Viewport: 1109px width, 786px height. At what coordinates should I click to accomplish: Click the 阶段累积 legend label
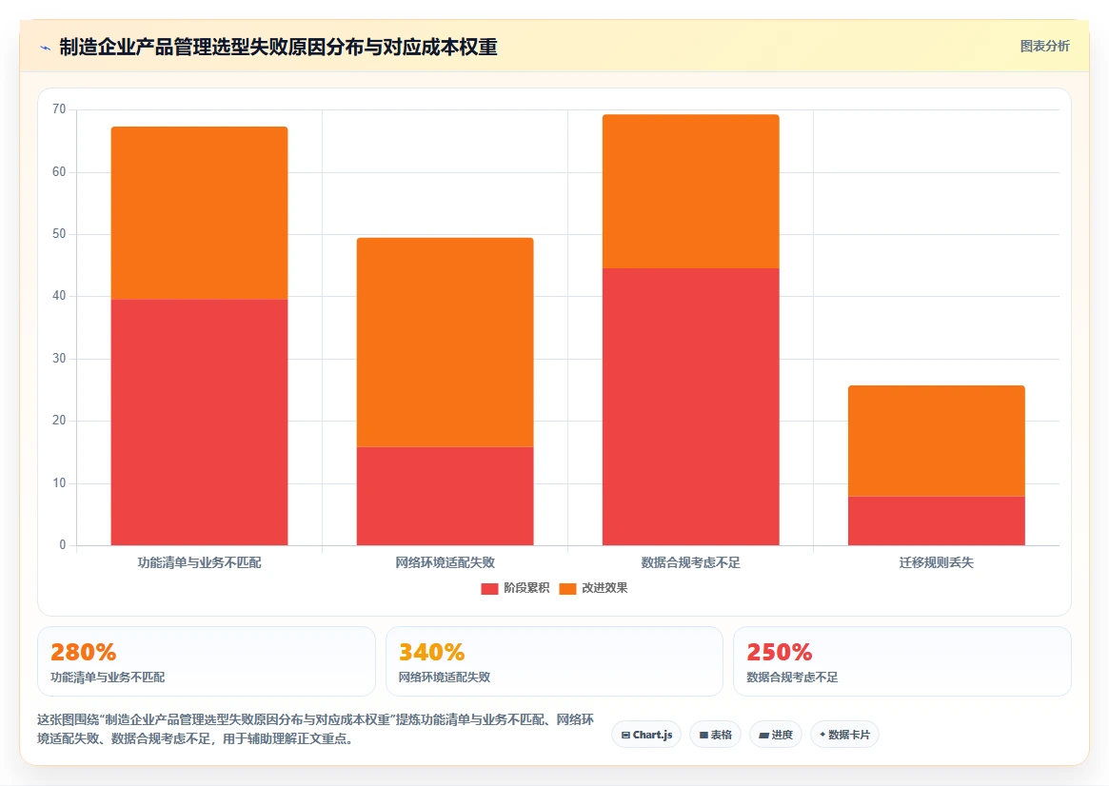click(x=526, y=588)
